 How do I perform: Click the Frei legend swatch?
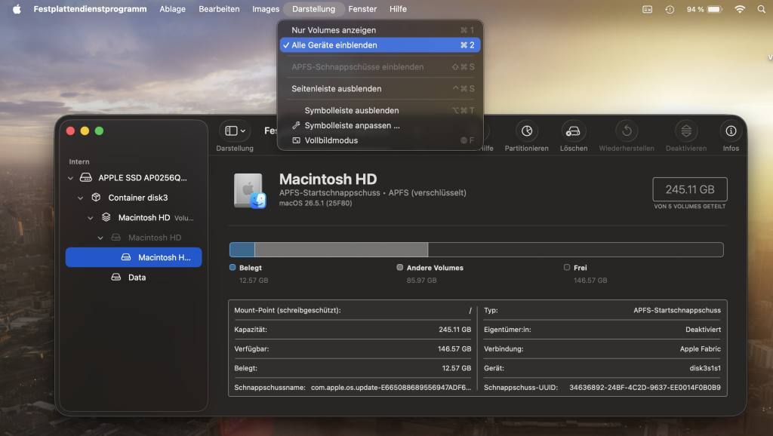pos(567,268)
